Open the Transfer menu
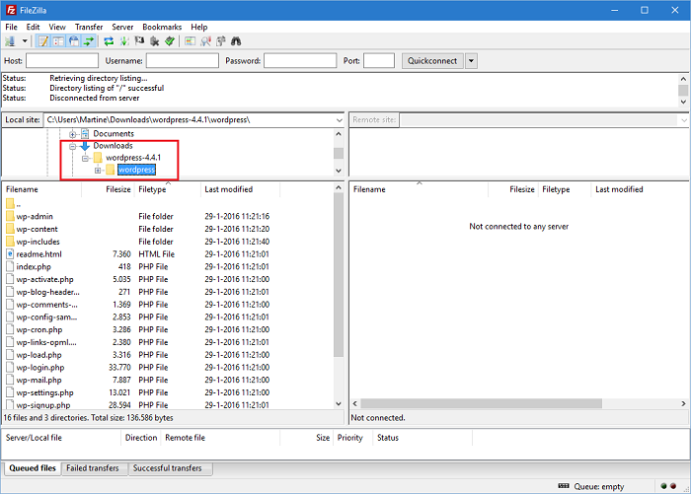Image resolution: width=691 pixels, height=494 pixels. [89, 27]
